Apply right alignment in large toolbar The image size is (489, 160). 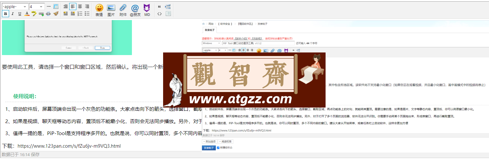click(87, 6)
